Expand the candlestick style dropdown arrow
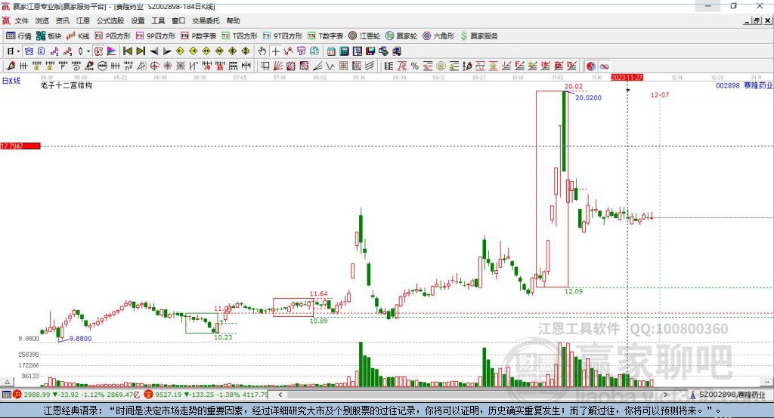This screenshot has height=418, width=774. pyautogui.click(x=88, y=51)
